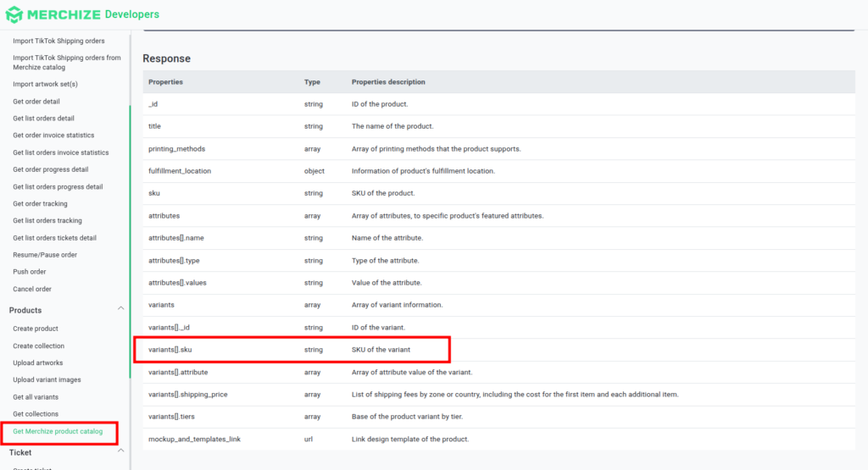The image size is (868, 470).
Task: Select the variants[].tiers cell
Action: pyautogui.click(x=171, y=417)
